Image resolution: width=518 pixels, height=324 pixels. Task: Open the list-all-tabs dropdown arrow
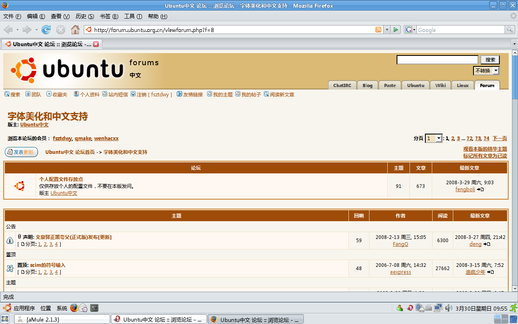514,44
